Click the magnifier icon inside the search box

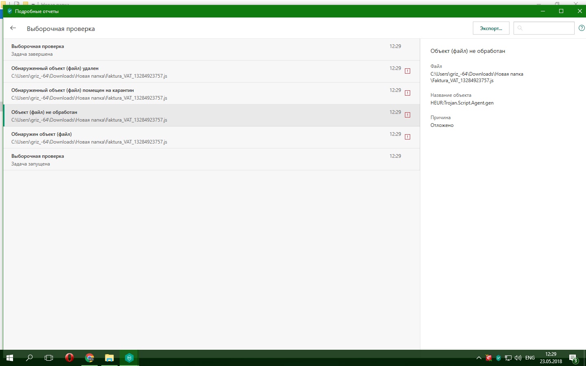[520, 28]
